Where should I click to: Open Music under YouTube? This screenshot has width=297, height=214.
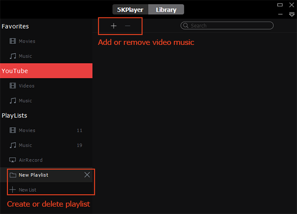[x=46, y=101]
